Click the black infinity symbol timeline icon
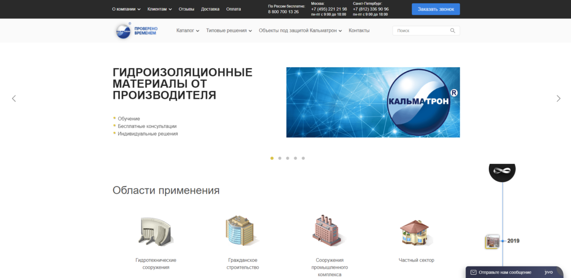 pyautogui.click(x=502, y=172)
